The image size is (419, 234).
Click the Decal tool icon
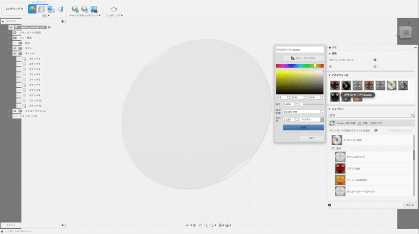(51, 9)
